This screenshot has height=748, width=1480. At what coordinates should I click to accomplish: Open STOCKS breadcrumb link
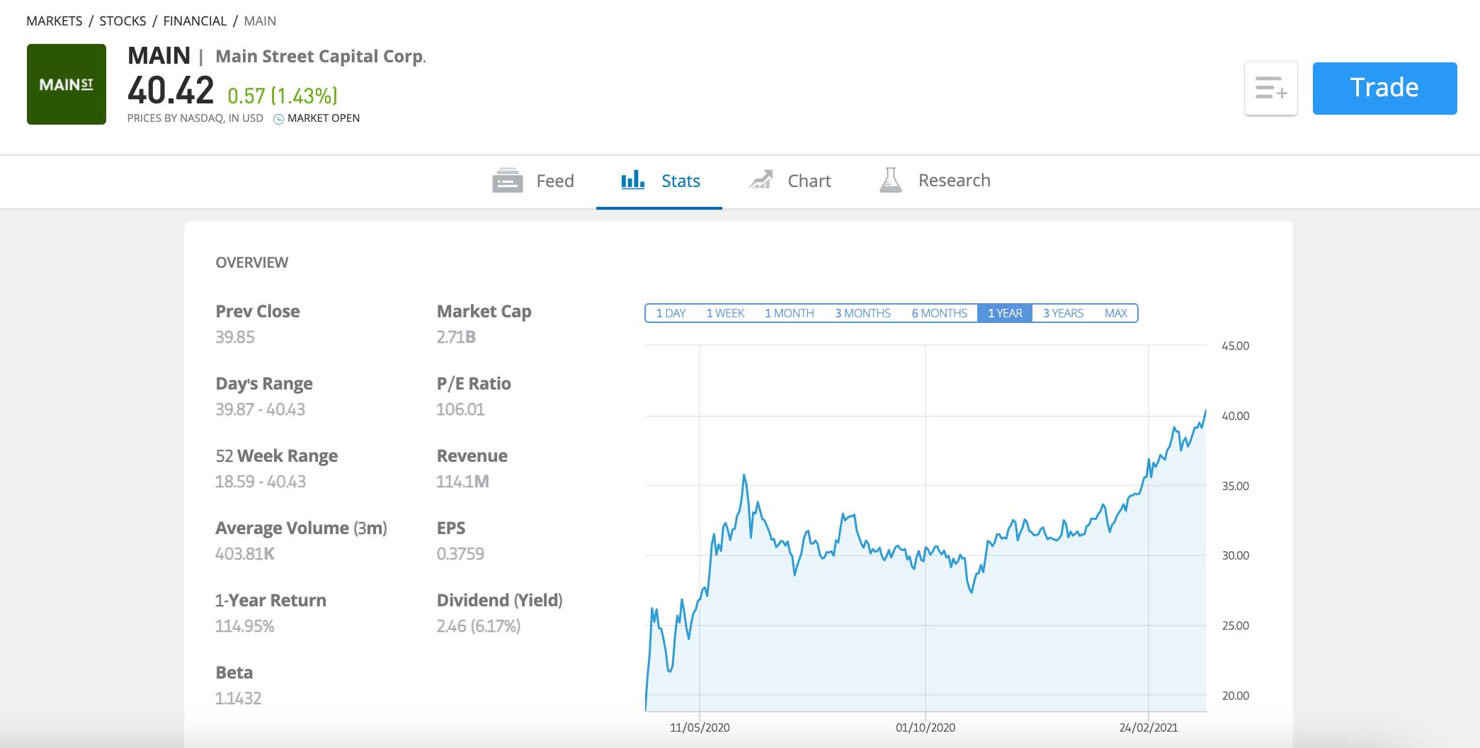123,21
